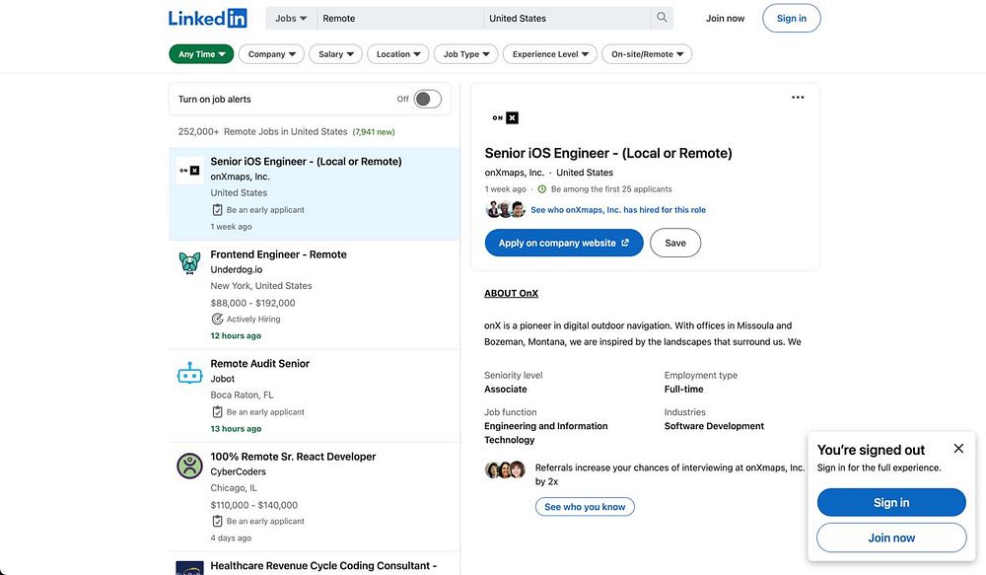Open See who you know link
This screenshot has height=575, width=986.
pyautogui.click(x=586, y=507)
